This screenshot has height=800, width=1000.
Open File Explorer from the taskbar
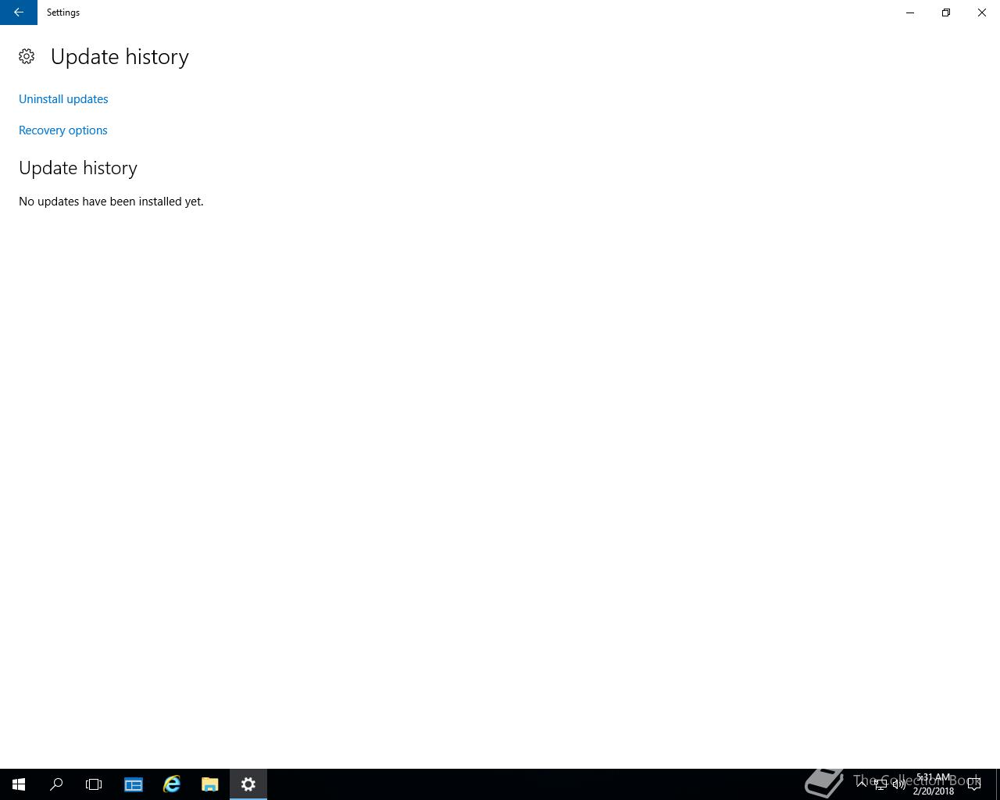tap(210, 784)
